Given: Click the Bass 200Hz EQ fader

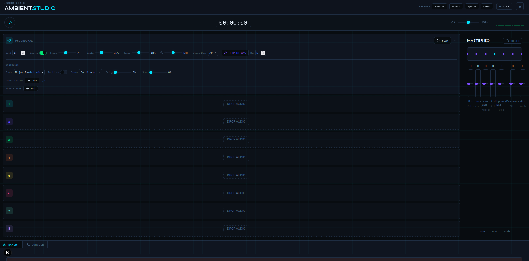Looking at the screenshot, I should pyautogui.click(x=478, y=83).
